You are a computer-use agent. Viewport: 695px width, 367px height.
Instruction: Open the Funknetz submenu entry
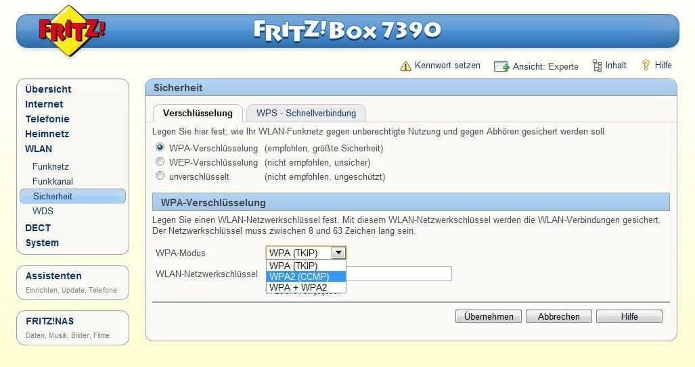(x=51, y=166)
